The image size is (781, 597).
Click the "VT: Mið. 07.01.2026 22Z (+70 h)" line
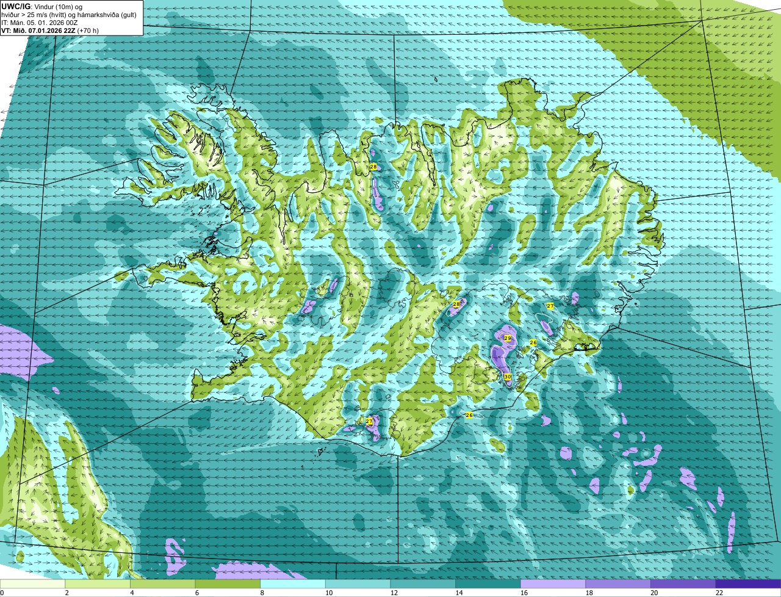point(50,29)
